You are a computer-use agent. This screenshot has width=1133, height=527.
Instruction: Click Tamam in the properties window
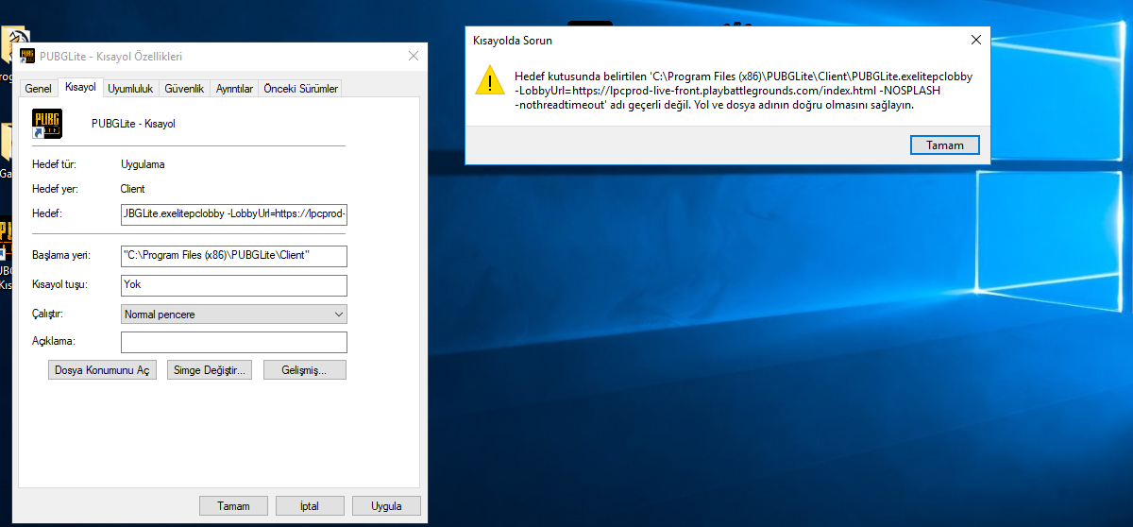point(233,506)
